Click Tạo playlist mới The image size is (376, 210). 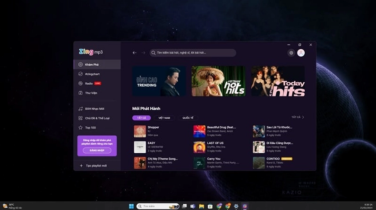(96, 166)
